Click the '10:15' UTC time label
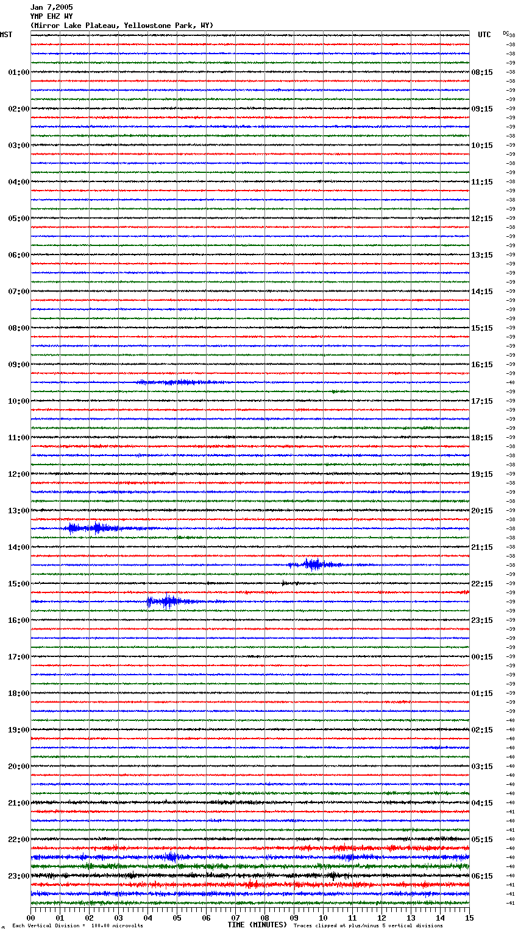Image resolution: width=518 pixels, height=934 pixels. (482, 146)
